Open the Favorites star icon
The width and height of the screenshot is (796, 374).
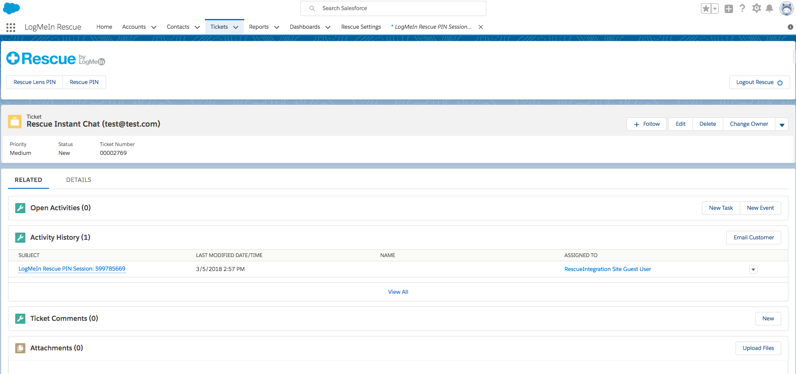click(706, 9)
